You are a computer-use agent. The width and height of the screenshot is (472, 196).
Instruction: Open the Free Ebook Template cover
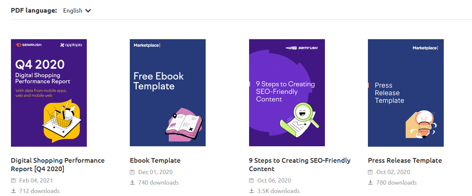click(x=168, y=93)
